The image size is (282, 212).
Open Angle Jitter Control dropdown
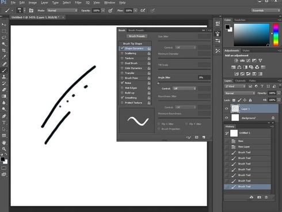184,89
